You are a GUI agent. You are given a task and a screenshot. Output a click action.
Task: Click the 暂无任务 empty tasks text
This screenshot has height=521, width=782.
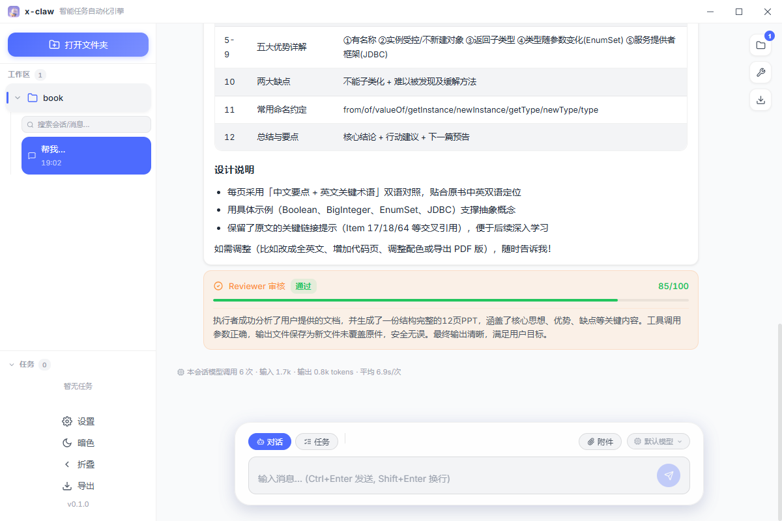tap(78, 386)
